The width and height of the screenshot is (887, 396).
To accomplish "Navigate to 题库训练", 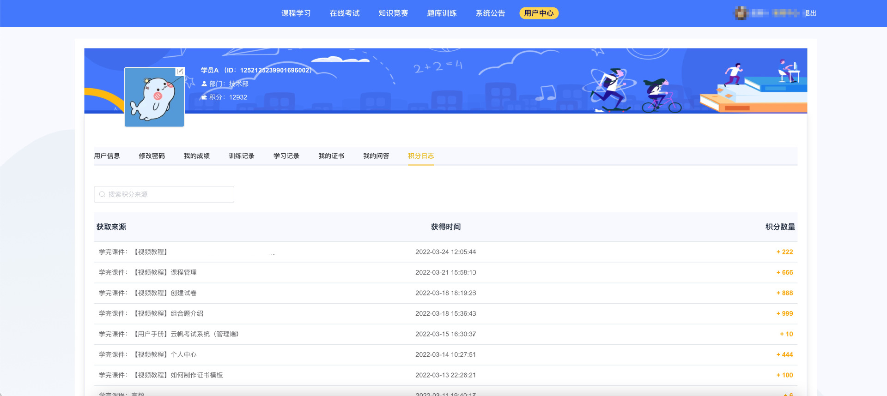I will tap(442, 13).
